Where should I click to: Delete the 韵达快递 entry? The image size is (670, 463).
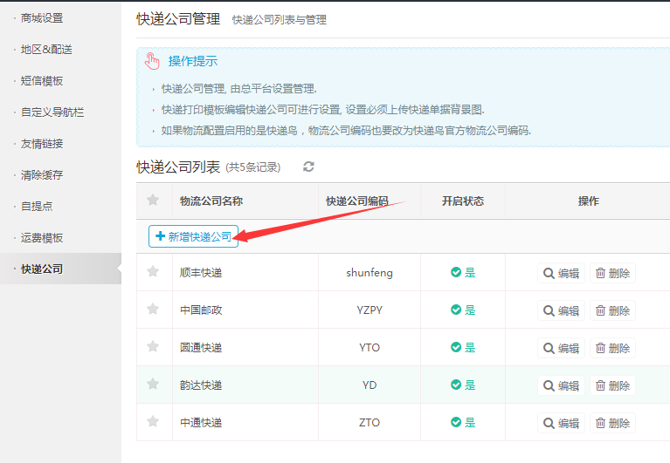[x=612, y=385]
